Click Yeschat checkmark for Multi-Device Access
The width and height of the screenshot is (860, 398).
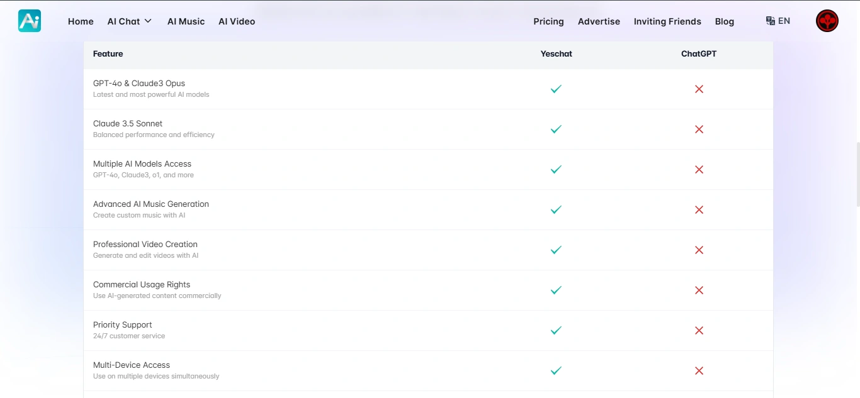coord(556,371)
